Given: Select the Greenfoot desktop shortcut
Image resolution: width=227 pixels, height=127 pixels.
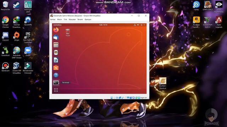Looking at the screenshot, I should tap(6, 52).
